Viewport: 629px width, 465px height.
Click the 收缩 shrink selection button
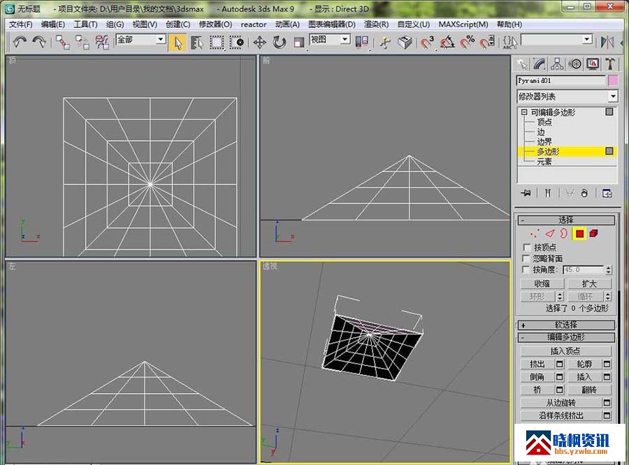tap(542, 283)
